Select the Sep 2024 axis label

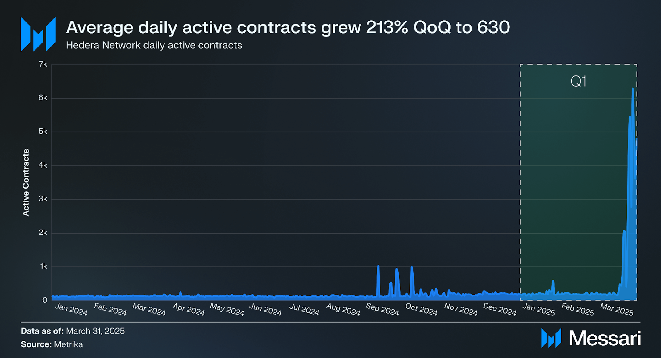(x=382, y=309)
